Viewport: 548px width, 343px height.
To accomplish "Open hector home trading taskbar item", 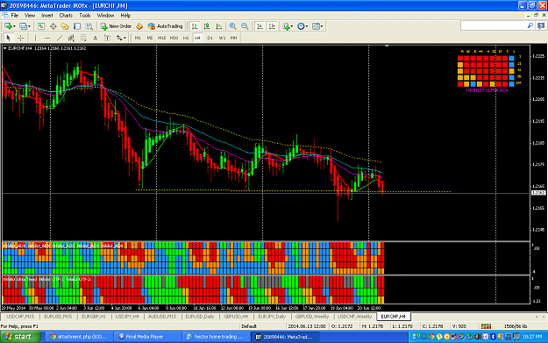I will 215,337.
